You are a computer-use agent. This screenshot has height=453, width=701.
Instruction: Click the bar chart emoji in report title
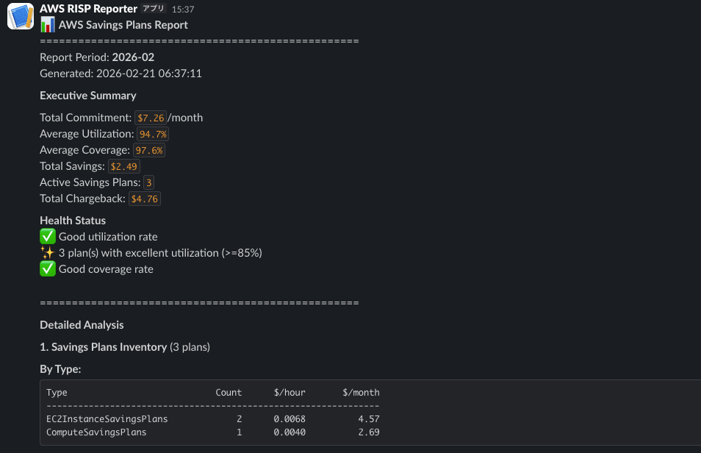point(48,25)
